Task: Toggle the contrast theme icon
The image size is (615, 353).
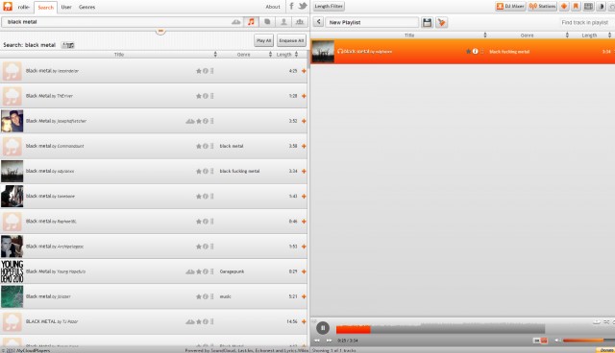Action: [x=601, y=7]
